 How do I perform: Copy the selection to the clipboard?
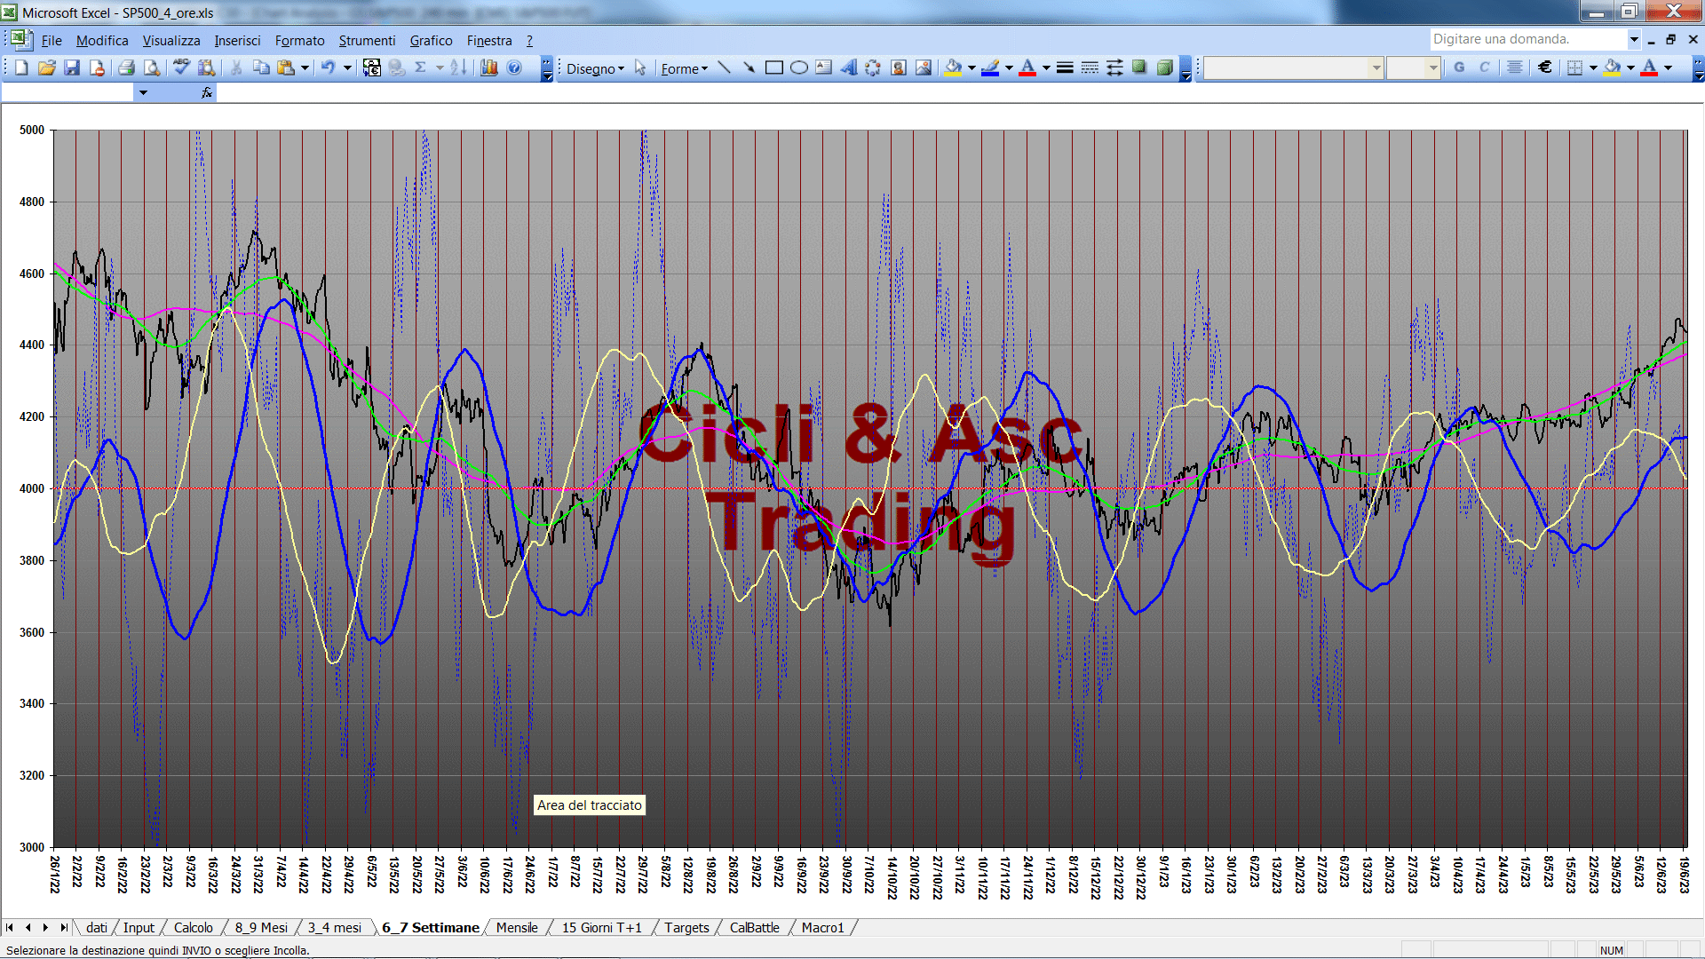(x=261, y=67)
